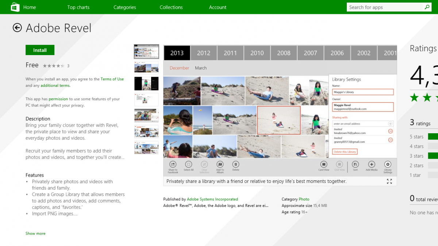
Task: Click the '1 star' label
Action: (x=415, y=175)
